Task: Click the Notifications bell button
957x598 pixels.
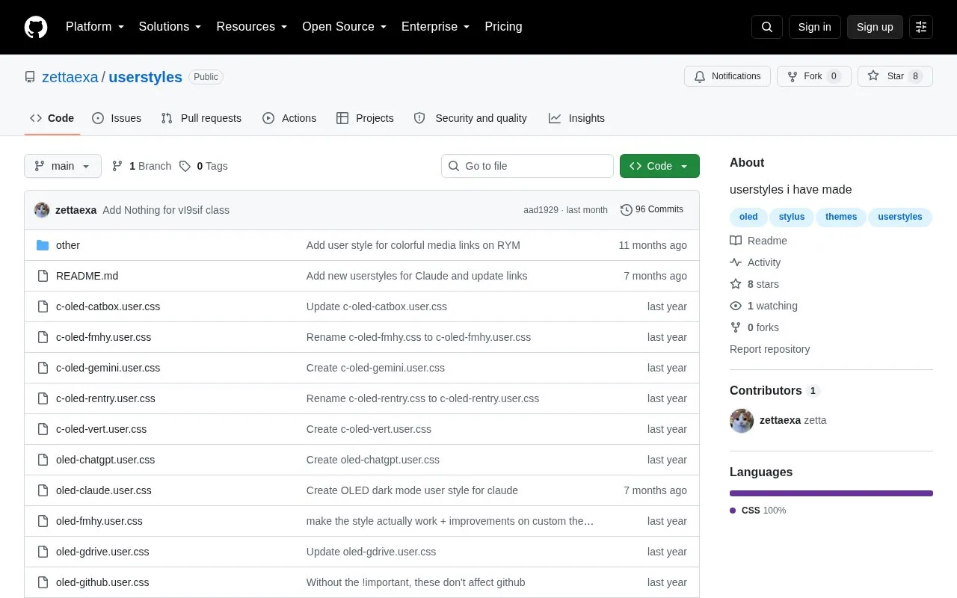Action: click(x=727, y=76)
